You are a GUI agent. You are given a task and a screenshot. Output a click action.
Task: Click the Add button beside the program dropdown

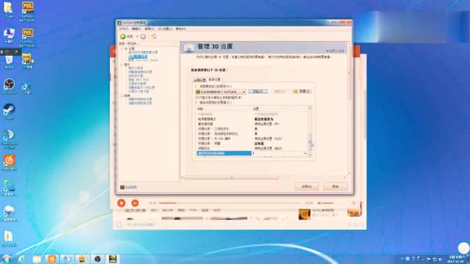258,91
